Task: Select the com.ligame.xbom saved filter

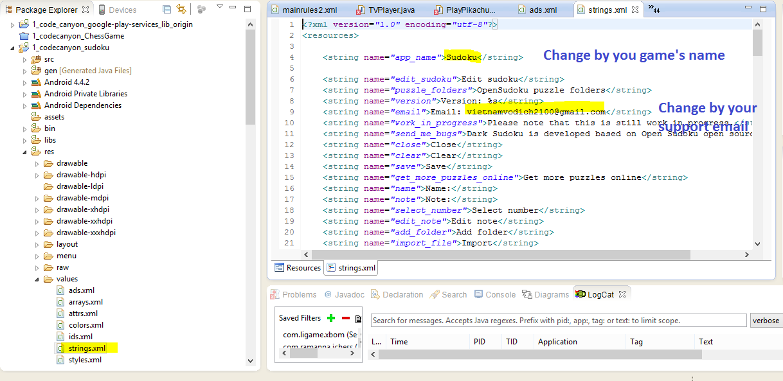Action: click(320, 335)
